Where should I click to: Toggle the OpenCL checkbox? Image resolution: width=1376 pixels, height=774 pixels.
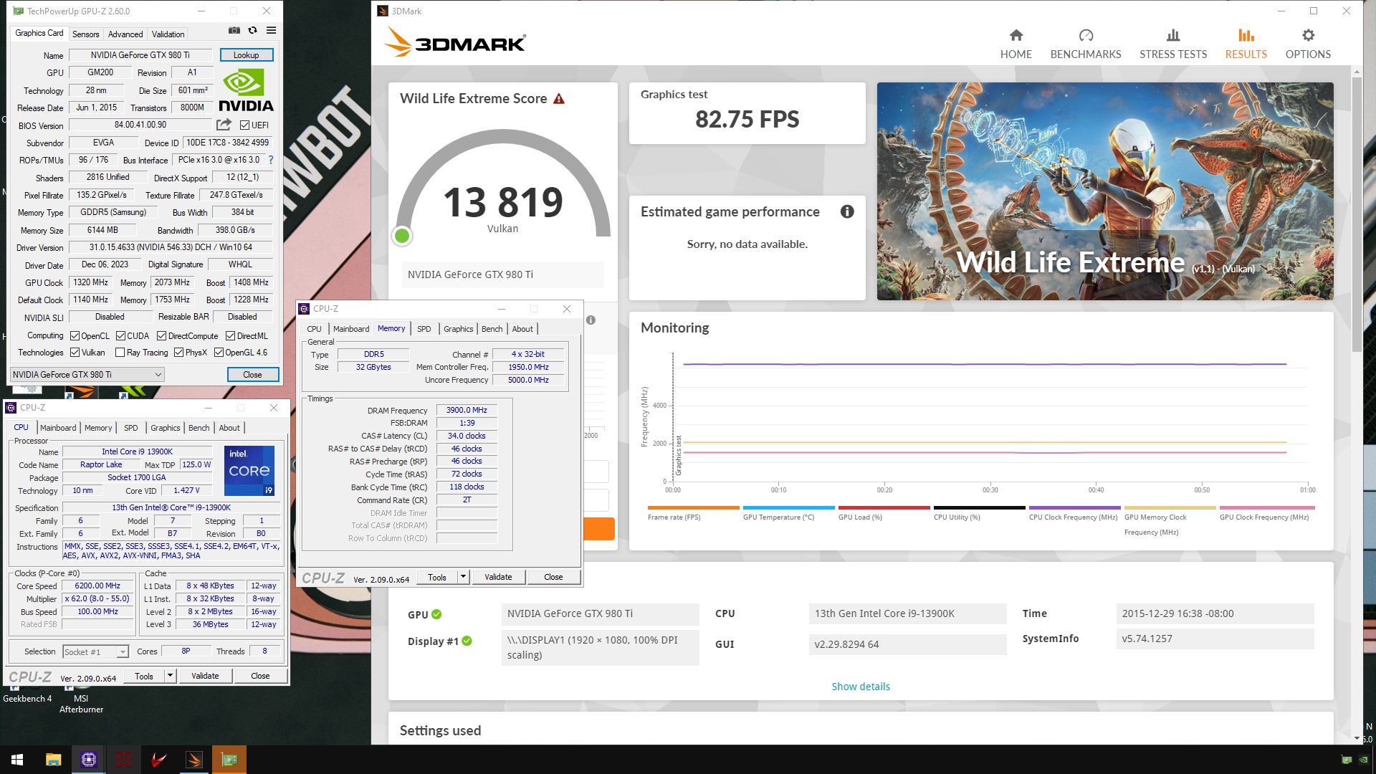tap(75, 335)
